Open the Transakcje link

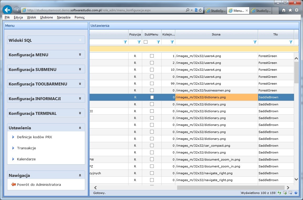click(x=27, y=148)
